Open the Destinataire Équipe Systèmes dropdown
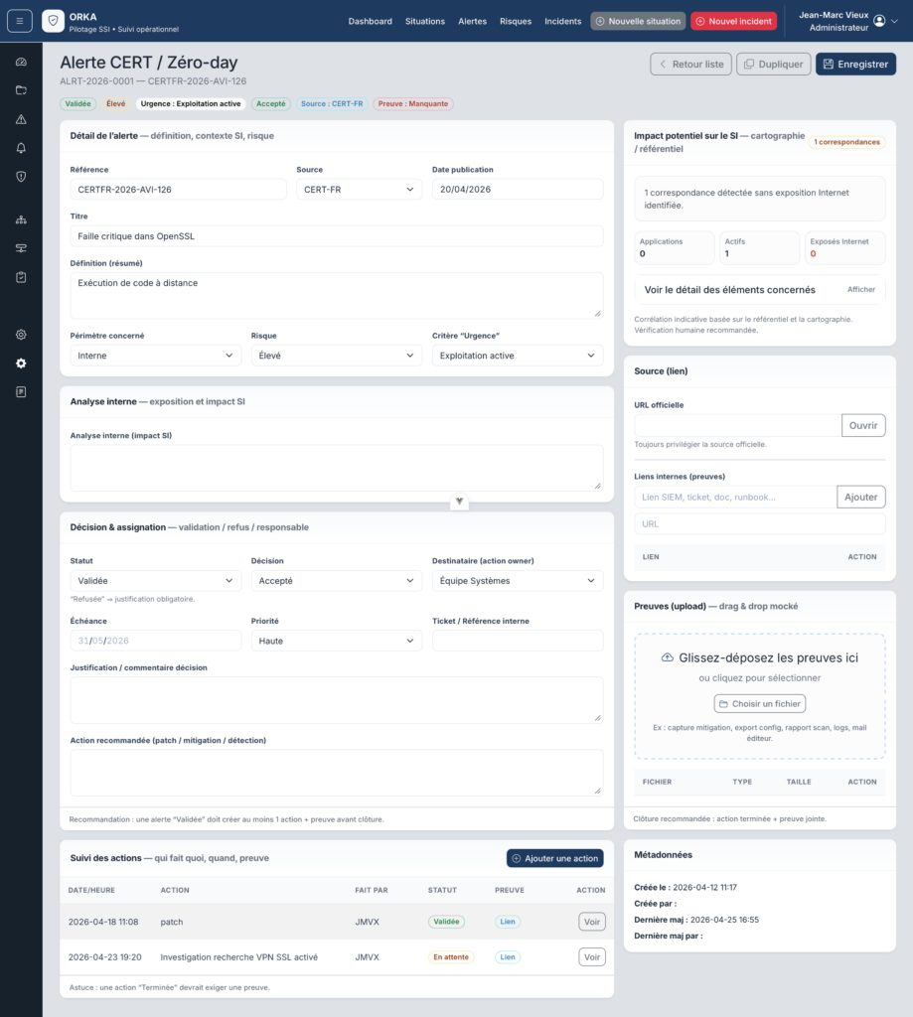The width and height of the screenshot is (913, 1017). 518,580
